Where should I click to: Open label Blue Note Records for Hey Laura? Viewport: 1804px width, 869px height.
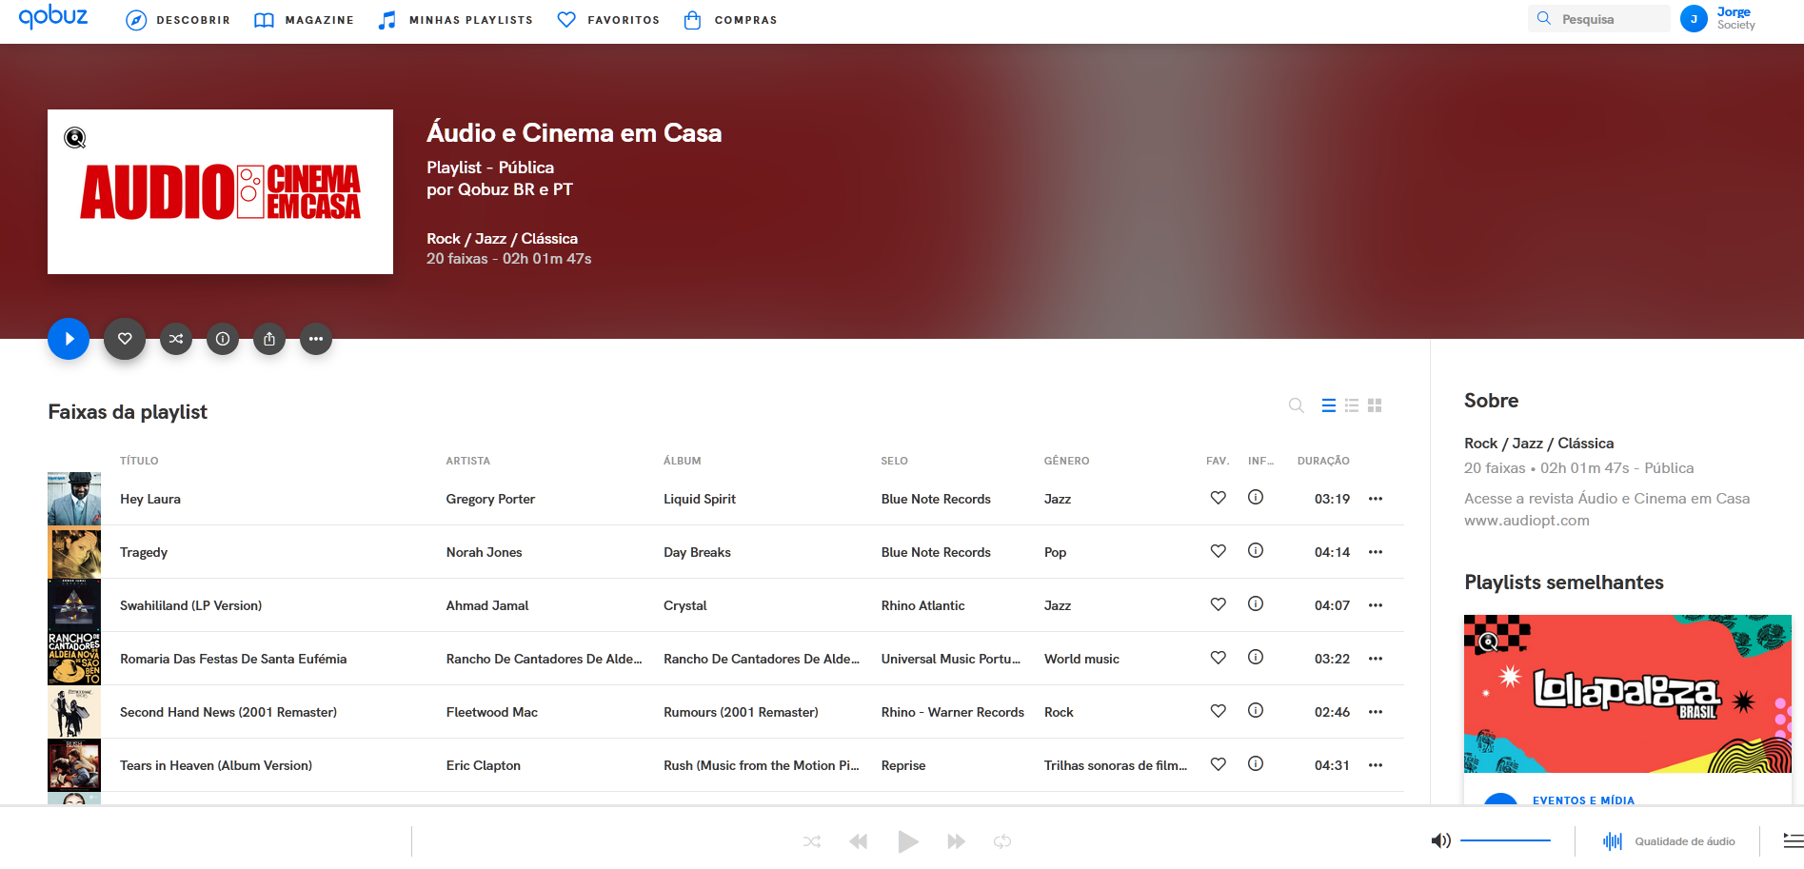pos(936,499)
